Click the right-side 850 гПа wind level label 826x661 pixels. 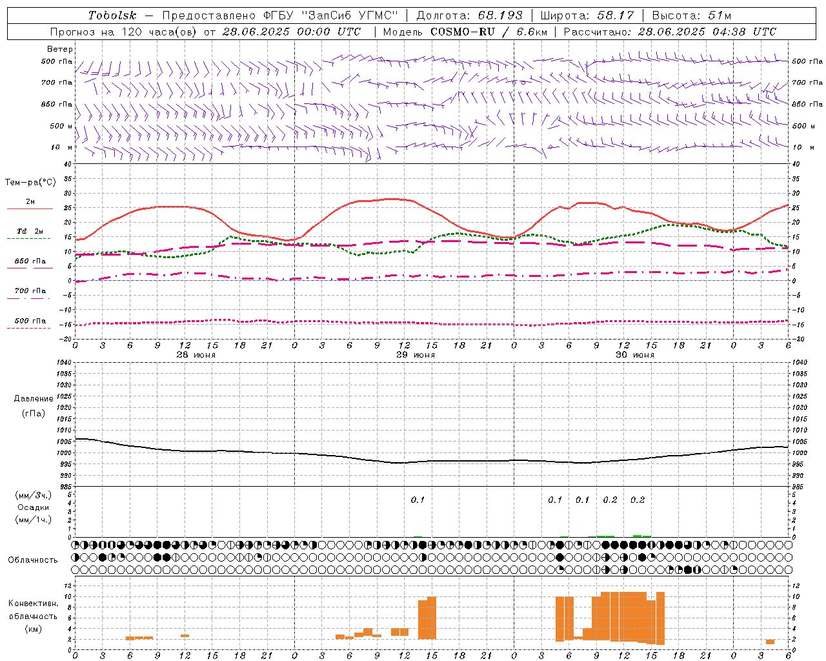point(807,104)
